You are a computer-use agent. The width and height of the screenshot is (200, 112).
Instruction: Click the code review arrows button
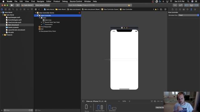pos(181,5)
